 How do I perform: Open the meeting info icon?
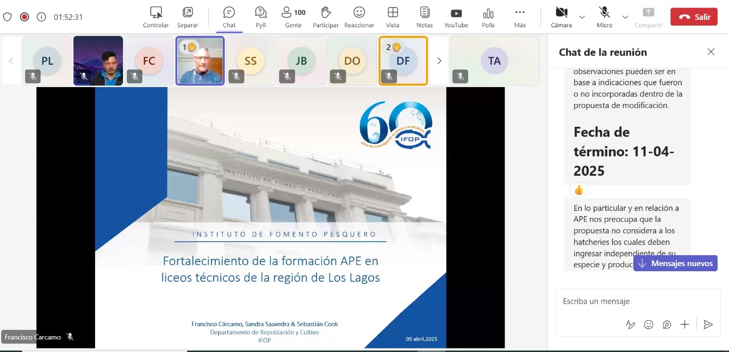tap(41, 17)
